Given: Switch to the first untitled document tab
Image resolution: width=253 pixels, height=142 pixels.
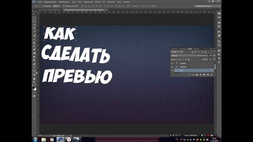Looking at the screenshot, I should click(x=50, y=10).
